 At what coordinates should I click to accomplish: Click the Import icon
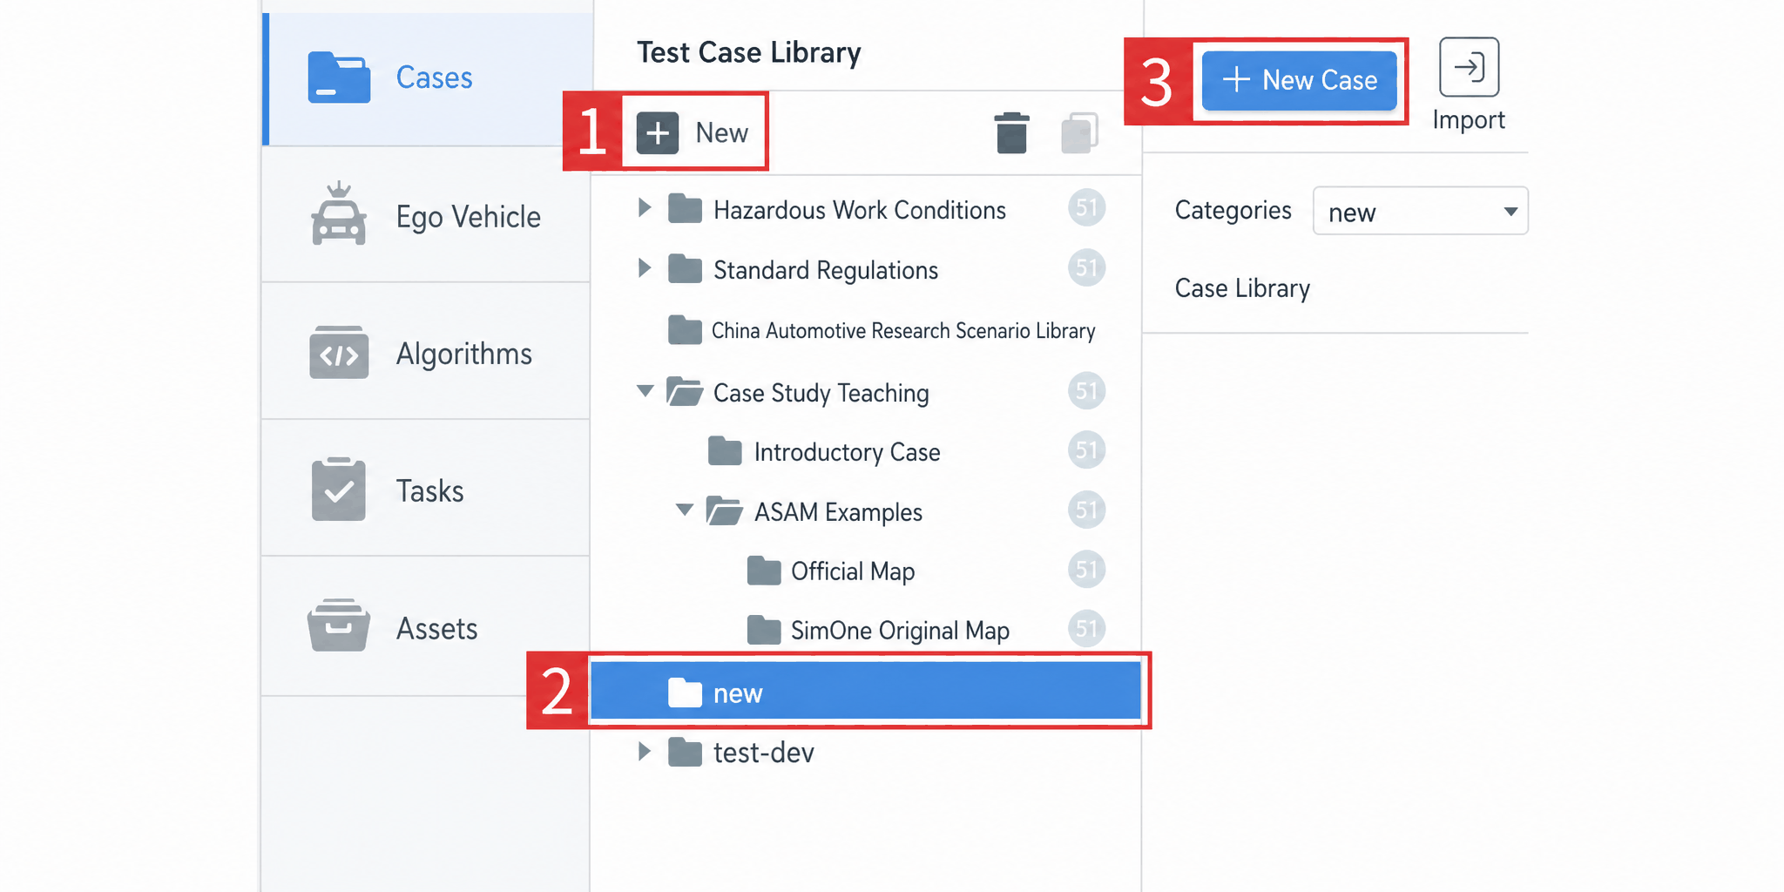[1469, 67]
